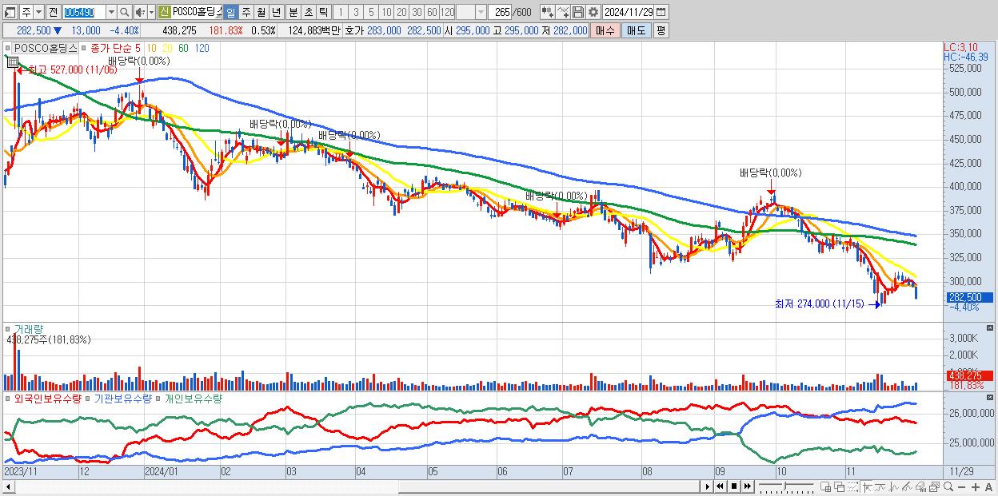
Task: Select interval 60 button
Action: 432,12
